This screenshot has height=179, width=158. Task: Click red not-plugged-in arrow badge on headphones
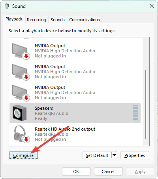pos(26,139)
